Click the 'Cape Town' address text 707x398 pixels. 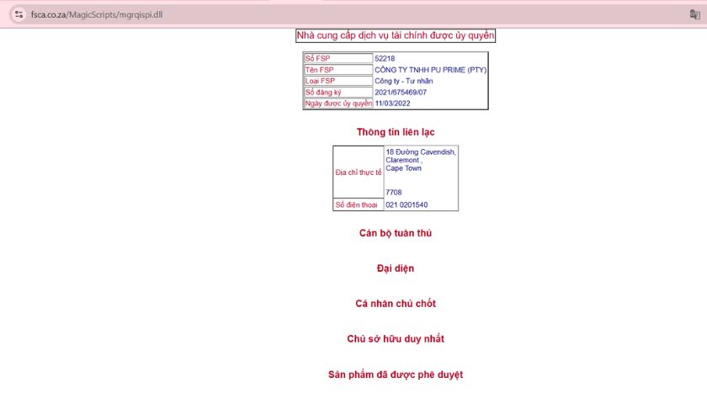click(403, 168)
